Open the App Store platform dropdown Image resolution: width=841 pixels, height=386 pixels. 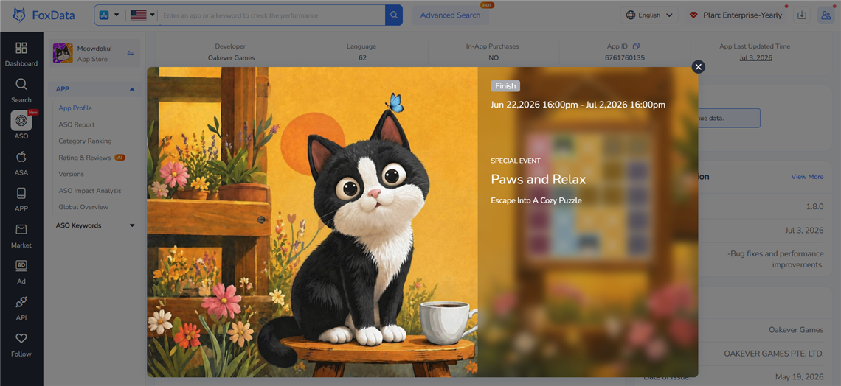tap(109, 15)
